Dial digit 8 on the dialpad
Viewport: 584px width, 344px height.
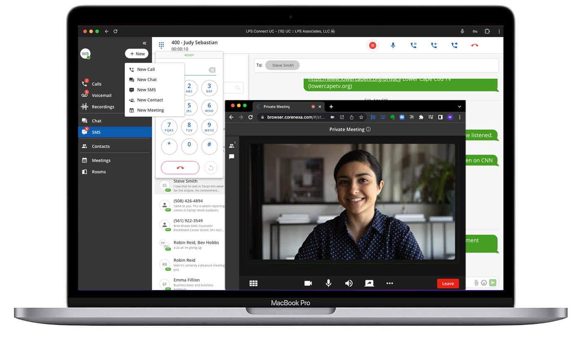coord(189,127)
